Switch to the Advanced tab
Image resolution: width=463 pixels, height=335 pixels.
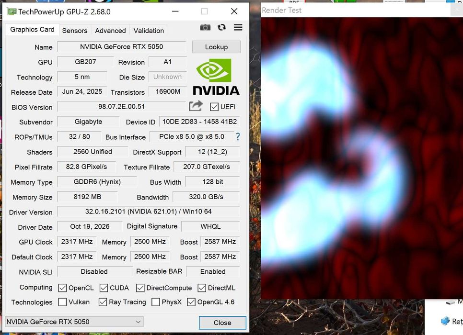pyautogui.click(x=110, y=31)
